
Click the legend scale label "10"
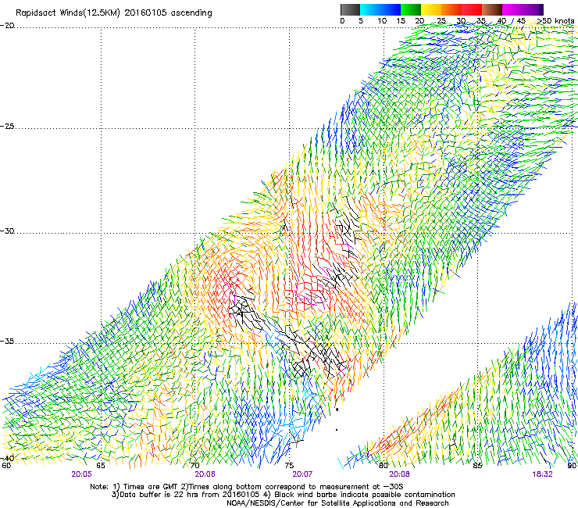(x=382, y=21)
